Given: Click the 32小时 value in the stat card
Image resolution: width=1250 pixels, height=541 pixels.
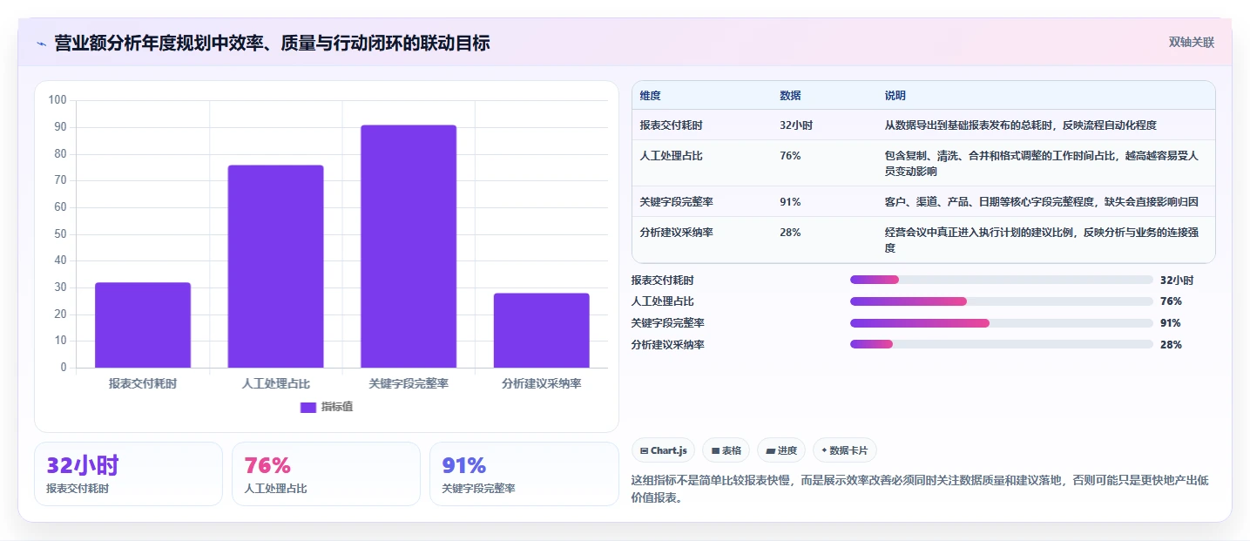Looking at the screenshot, I should point(83,465).
